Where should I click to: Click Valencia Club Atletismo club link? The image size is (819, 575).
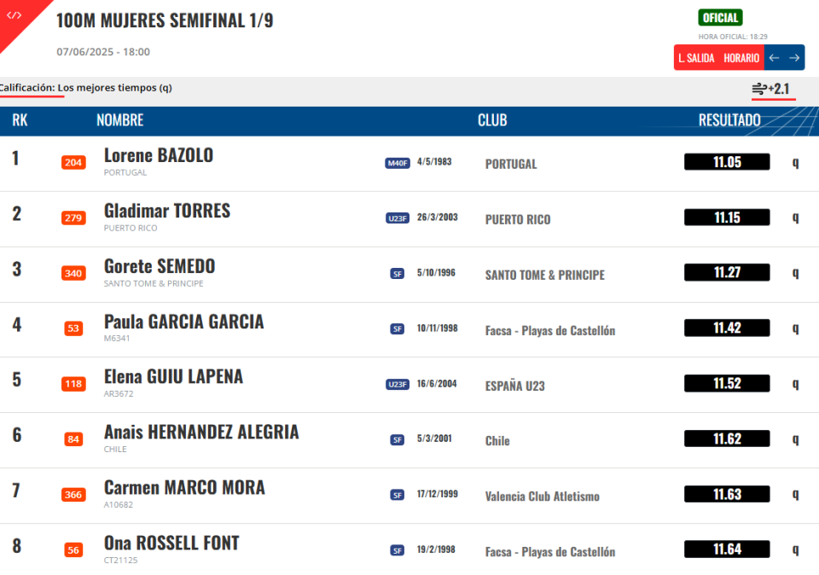543,497
